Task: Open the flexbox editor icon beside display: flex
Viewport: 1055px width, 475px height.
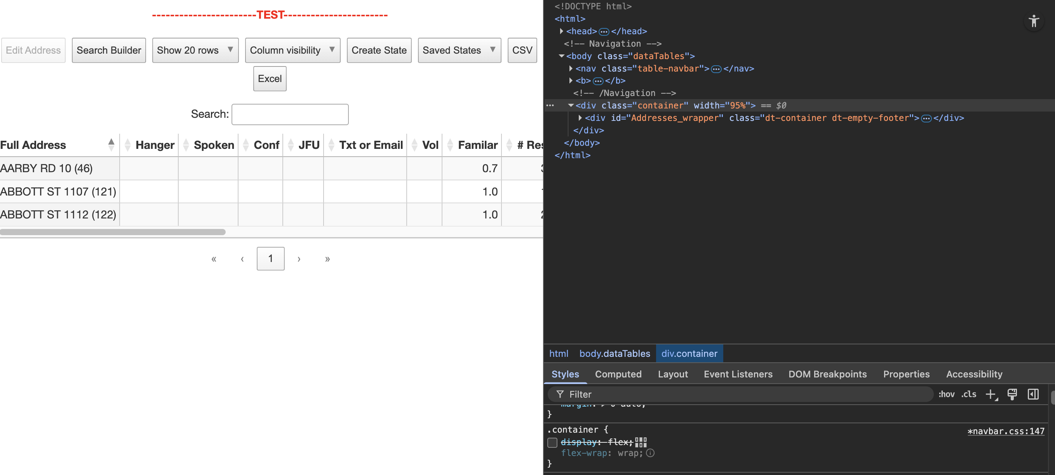Action: [641, 442]
